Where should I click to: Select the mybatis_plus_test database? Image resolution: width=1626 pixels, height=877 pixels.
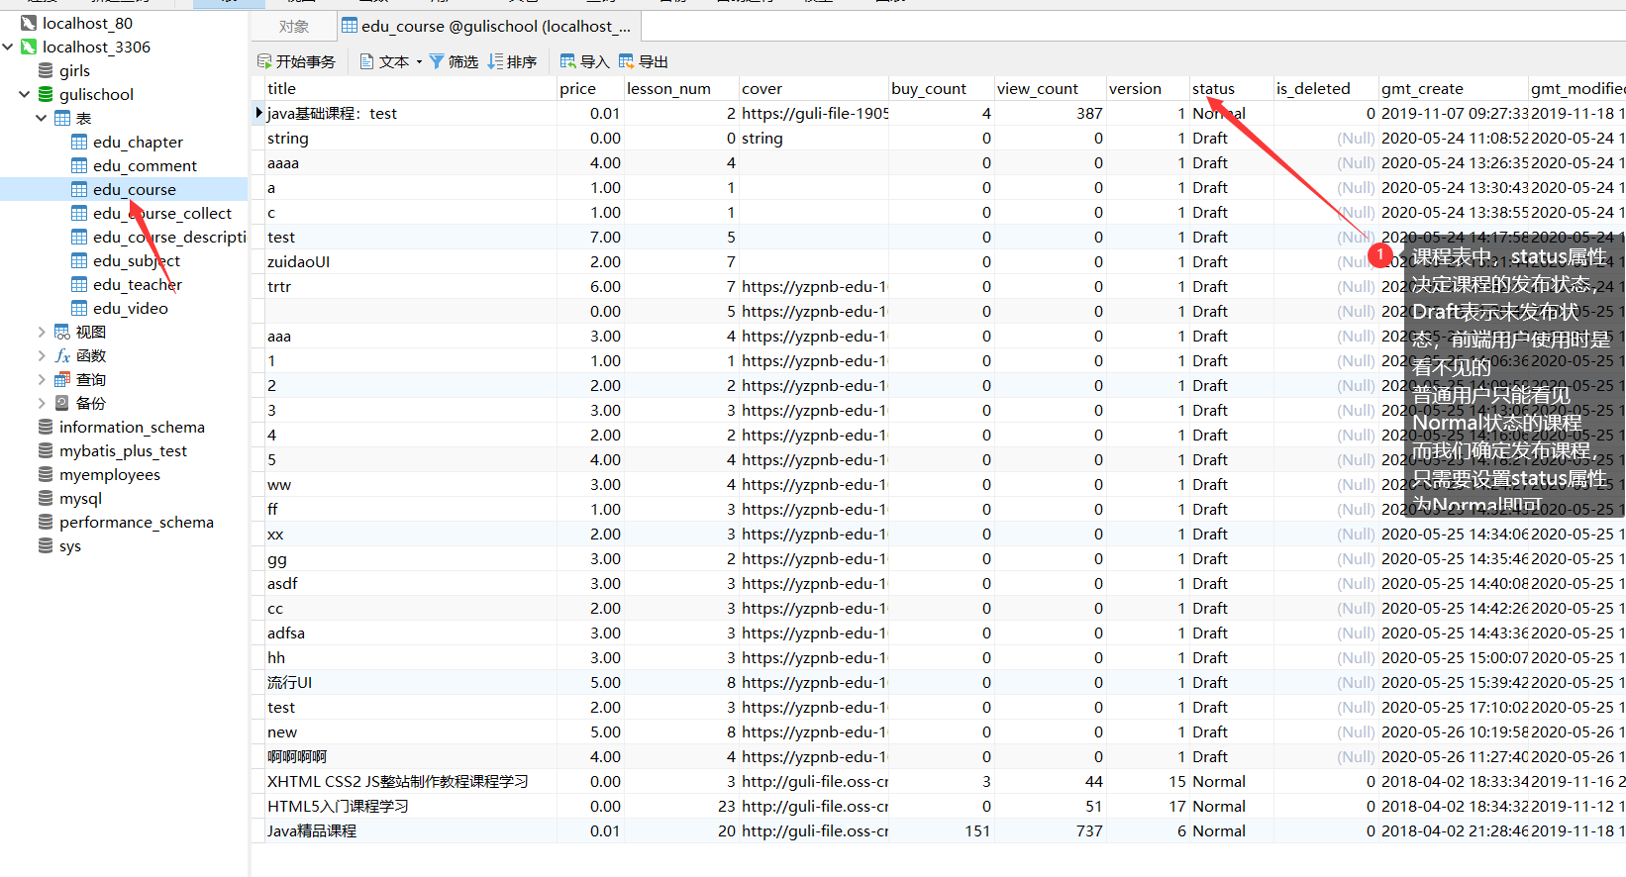coord(123,450)
